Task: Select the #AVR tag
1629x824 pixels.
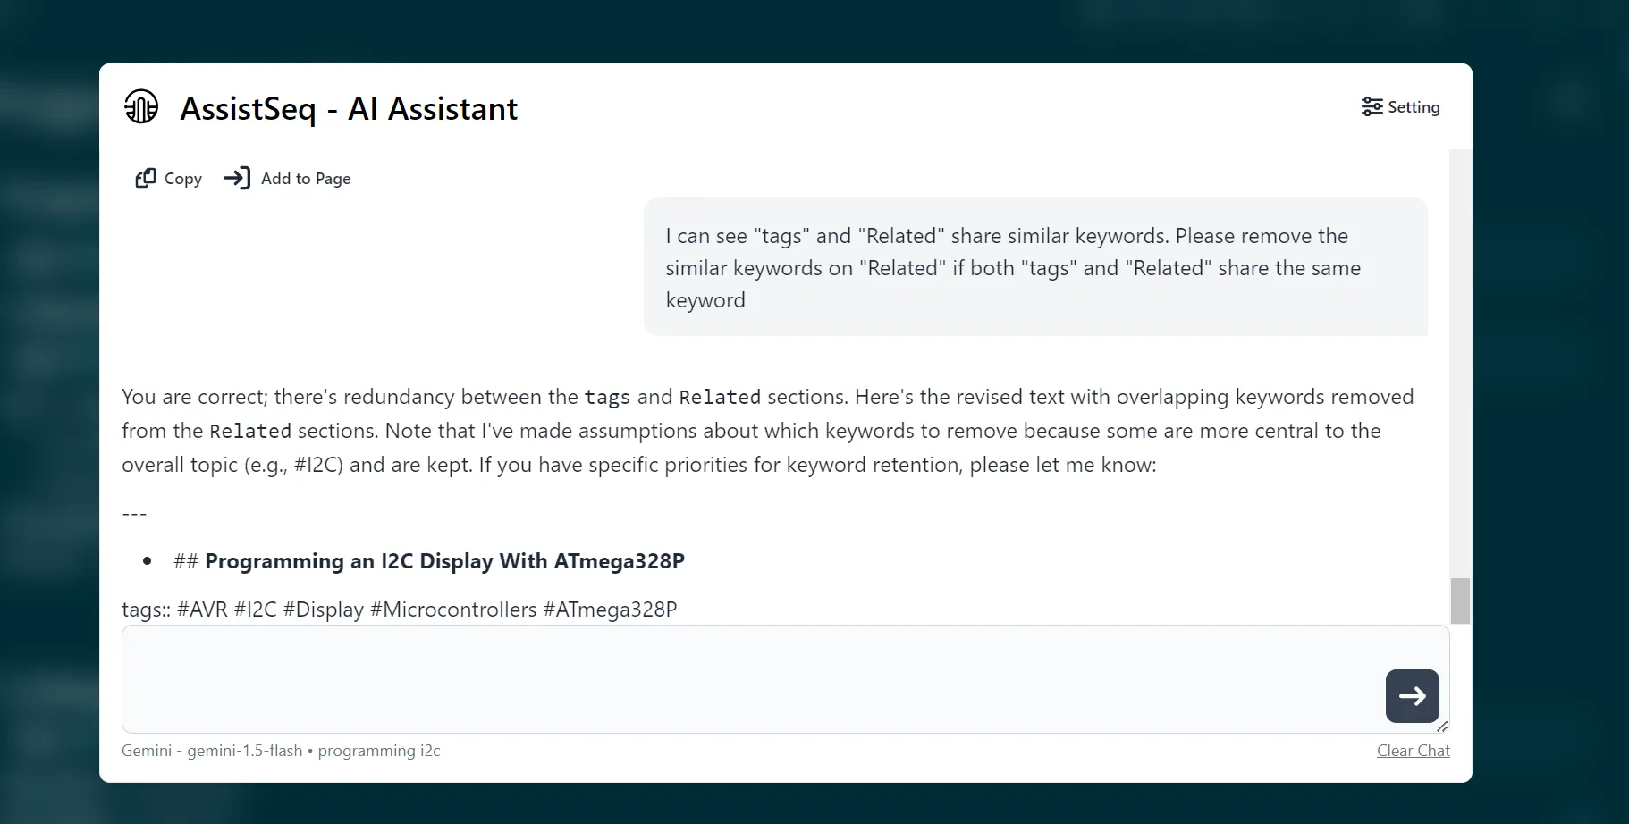Action: [x=201, y=609]
